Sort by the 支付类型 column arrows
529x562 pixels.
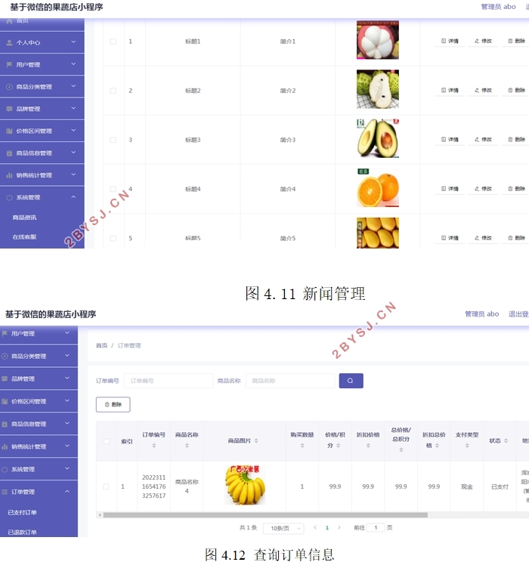(x=467, y=446)
